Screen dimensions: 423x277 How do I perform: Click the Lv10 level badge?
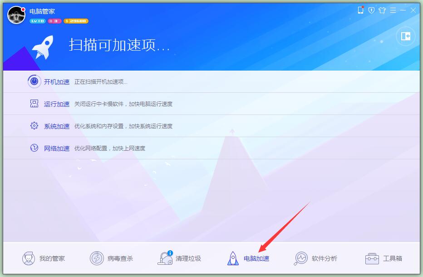coord(37,21)
